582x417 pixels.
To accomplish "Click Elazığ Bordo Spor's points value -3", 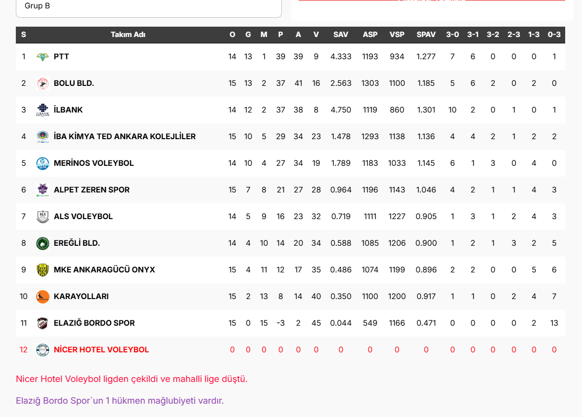I will (280, 323).
